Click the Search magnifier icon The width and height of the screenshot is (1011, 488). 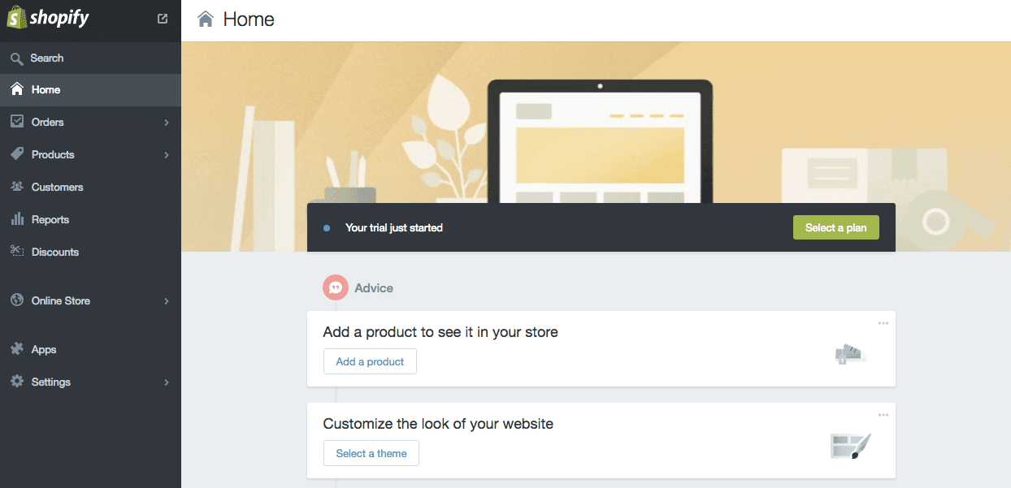[x=16, y=58]
